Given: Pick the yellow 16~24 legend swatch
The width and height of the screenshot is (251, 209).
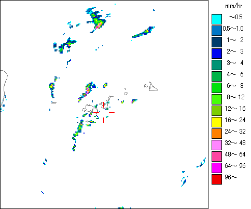Looking at the screenshot, I should (x=217, y=122).
